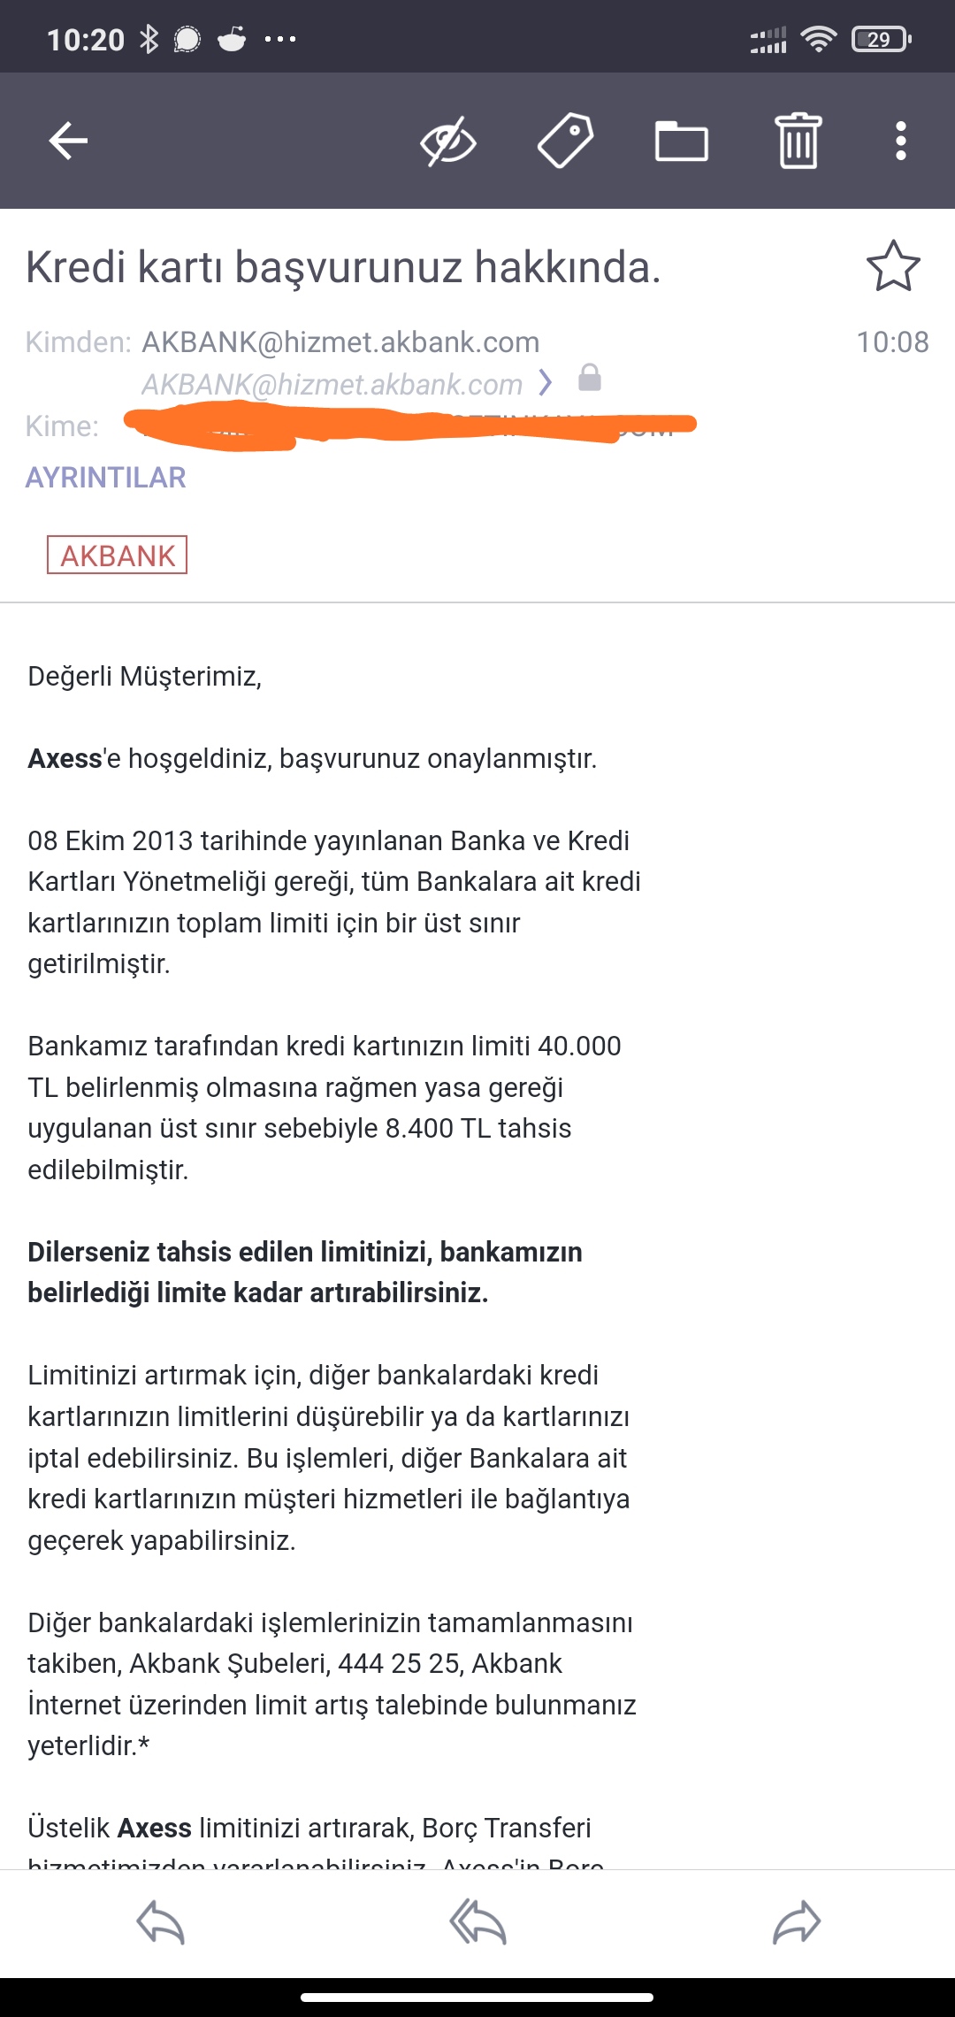Image resolution: width=955 pixels, height=2017 pixels.
Task: Tap the redacted Kime recipient field
Action: tap(409, 426)
